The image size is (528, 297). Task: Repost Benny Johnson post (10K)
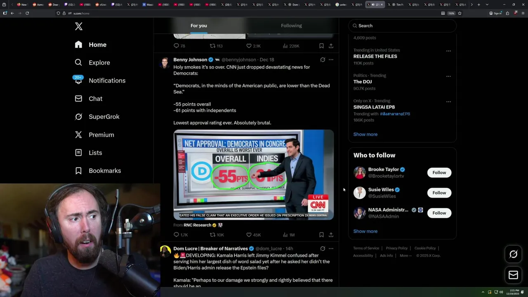point(217,235)
